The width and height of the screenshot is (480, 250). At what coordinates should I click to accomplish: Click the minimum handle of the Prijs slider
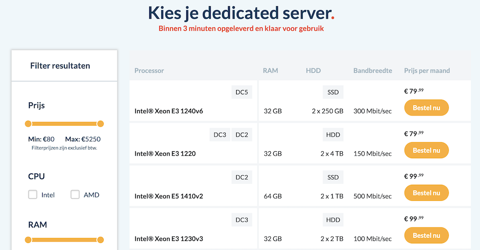[x=28, y=124]
